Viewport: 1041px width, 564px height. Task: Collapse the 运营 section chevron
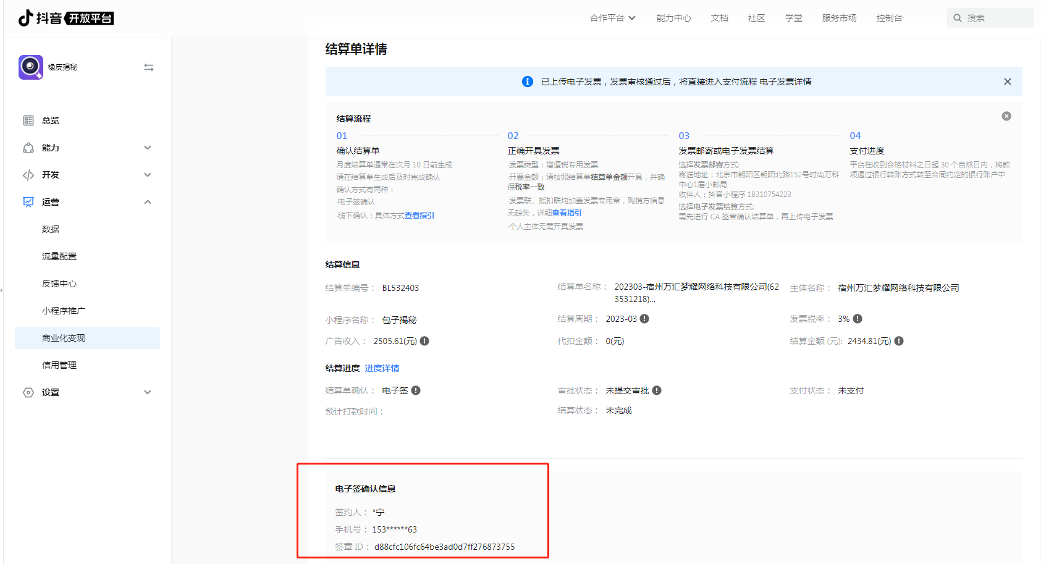click(x=148, y=202)
